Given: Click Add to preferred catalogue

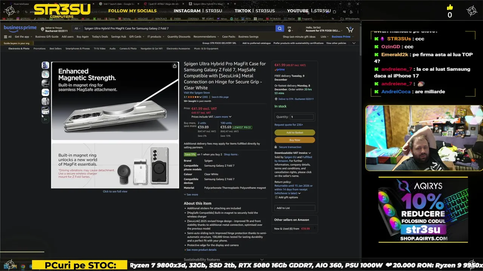Looking at the screenshot, I should click(x=257, y=43).
